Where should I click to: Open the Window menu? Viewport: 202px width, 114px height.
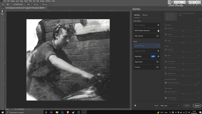[48, 1]
